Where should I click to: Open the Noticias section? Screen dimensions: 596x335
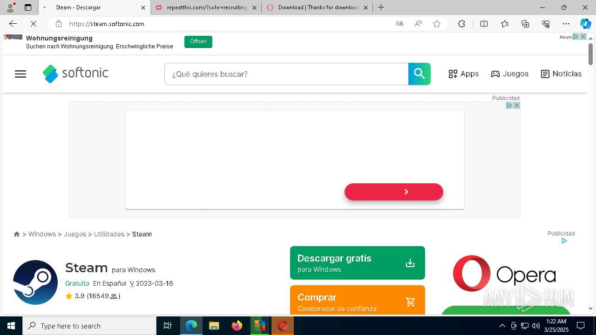(x=561, y=74)
